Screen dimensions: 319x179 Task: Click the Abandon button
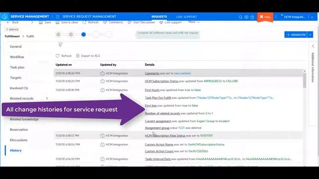296,35
